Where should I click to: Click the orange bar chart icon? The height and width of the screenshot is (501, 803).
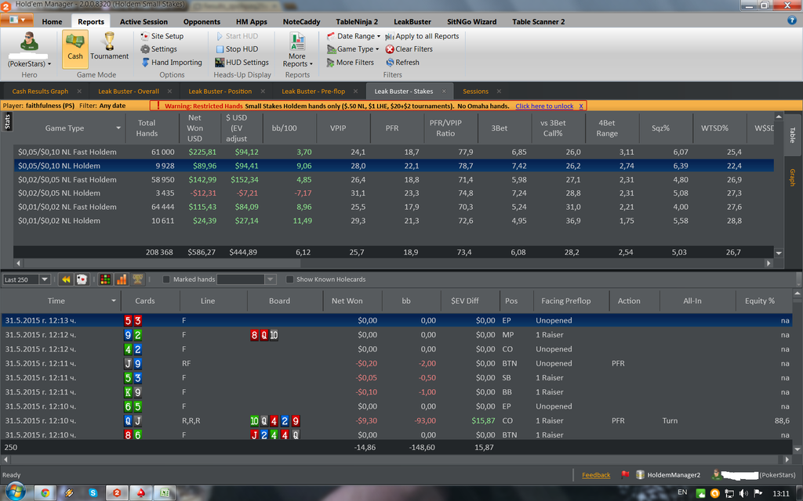[x=122, y=279]
